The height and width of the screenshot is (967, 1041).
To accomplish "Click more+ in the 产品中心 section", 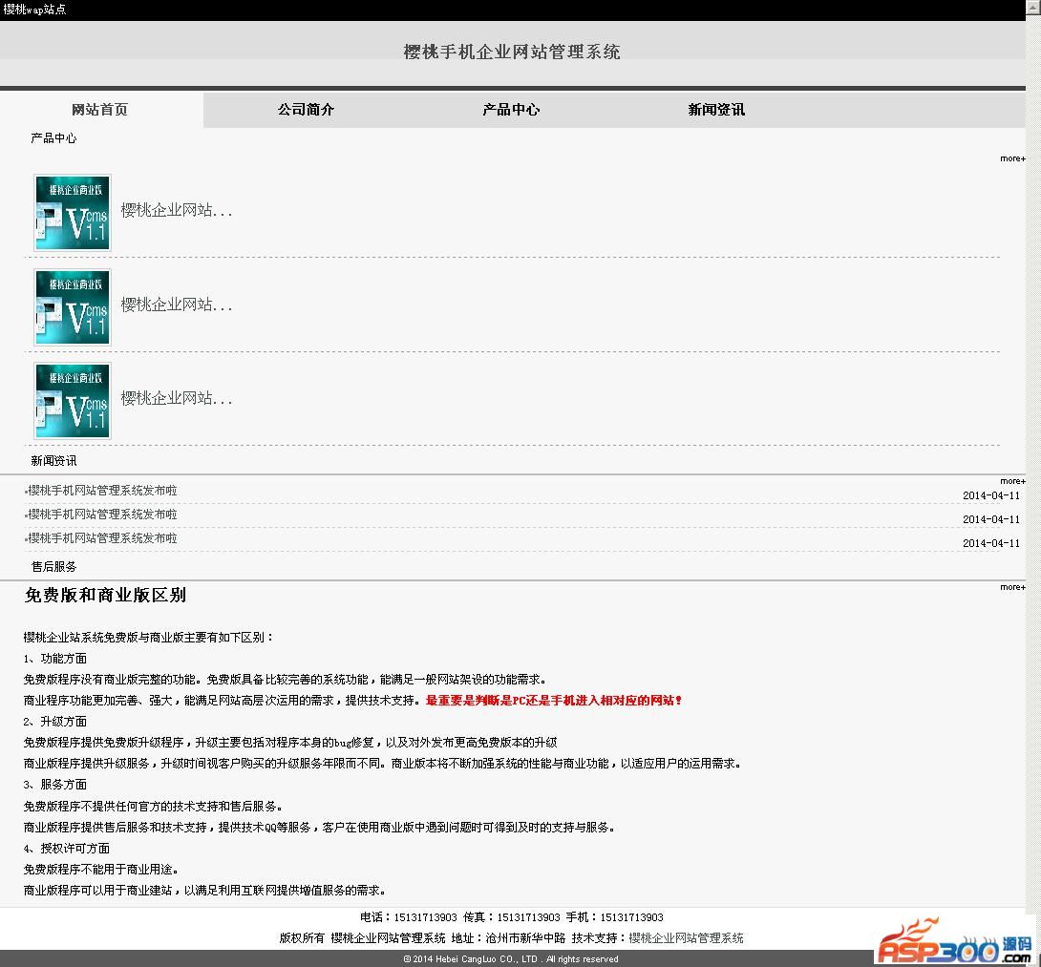I will pyautogui.click(x=1012, y=158).
